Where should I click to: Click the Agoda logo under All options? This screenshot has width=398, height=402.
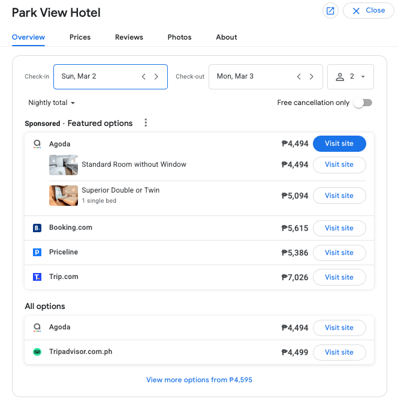point(37,327)
